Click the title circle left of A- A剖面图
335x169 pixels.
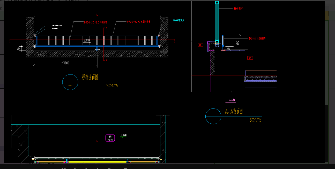pyautogui.click(x=213, y=116)
